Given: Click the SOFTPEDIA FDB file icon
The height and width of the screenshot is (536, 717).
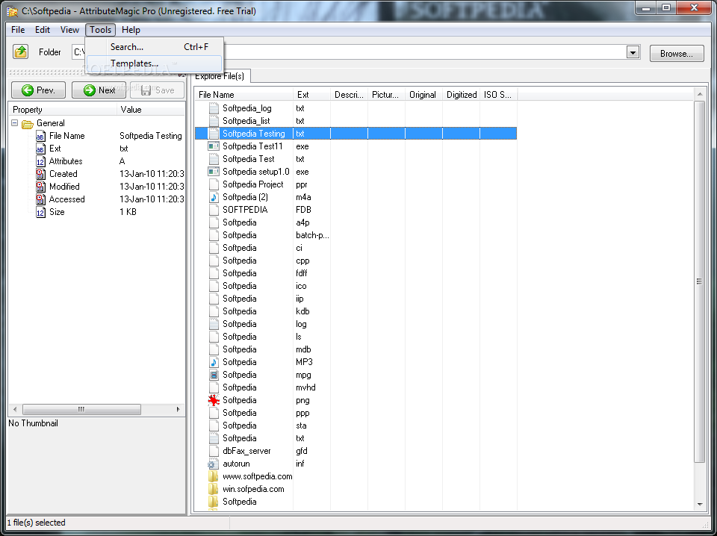Looking at the screenshot, I should click(x=214, y=210).
